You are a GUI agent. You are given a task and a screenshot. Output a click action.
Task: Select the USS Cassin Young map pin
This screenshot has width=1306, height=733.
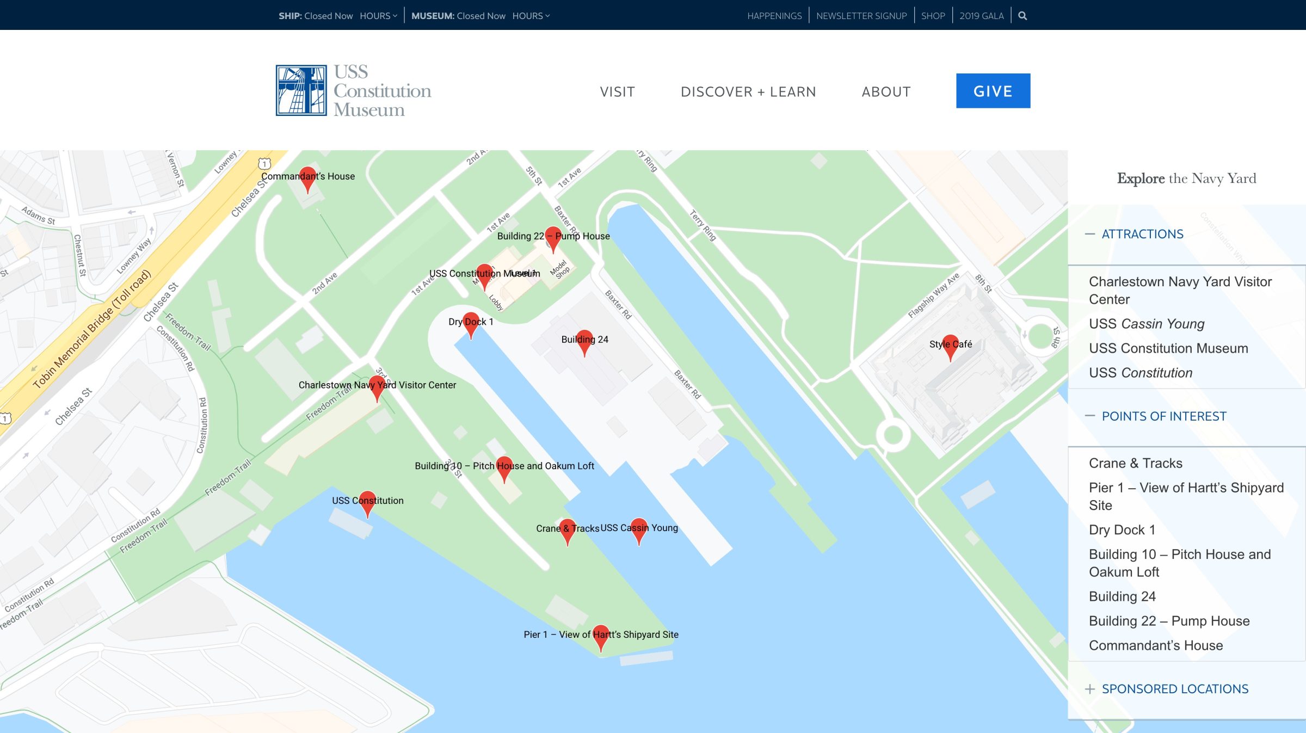(x=639, y=531)
